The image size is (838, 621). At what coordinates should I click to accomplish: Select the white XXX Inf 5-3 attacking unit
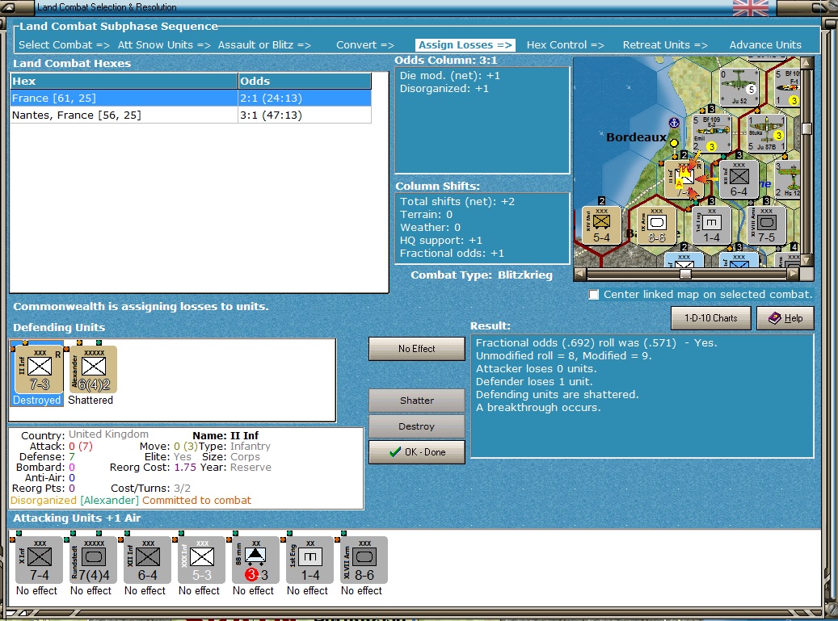pyautogui.click(x=201, y=560)
